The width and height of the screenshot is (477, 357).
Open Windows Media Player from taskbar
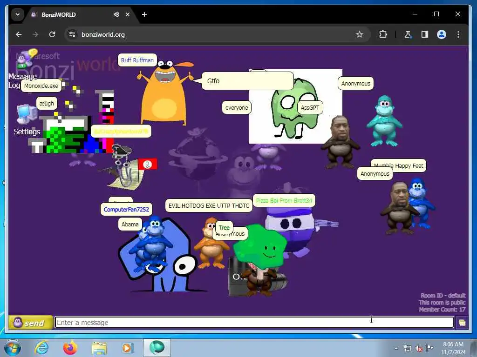tap(128, 348)
